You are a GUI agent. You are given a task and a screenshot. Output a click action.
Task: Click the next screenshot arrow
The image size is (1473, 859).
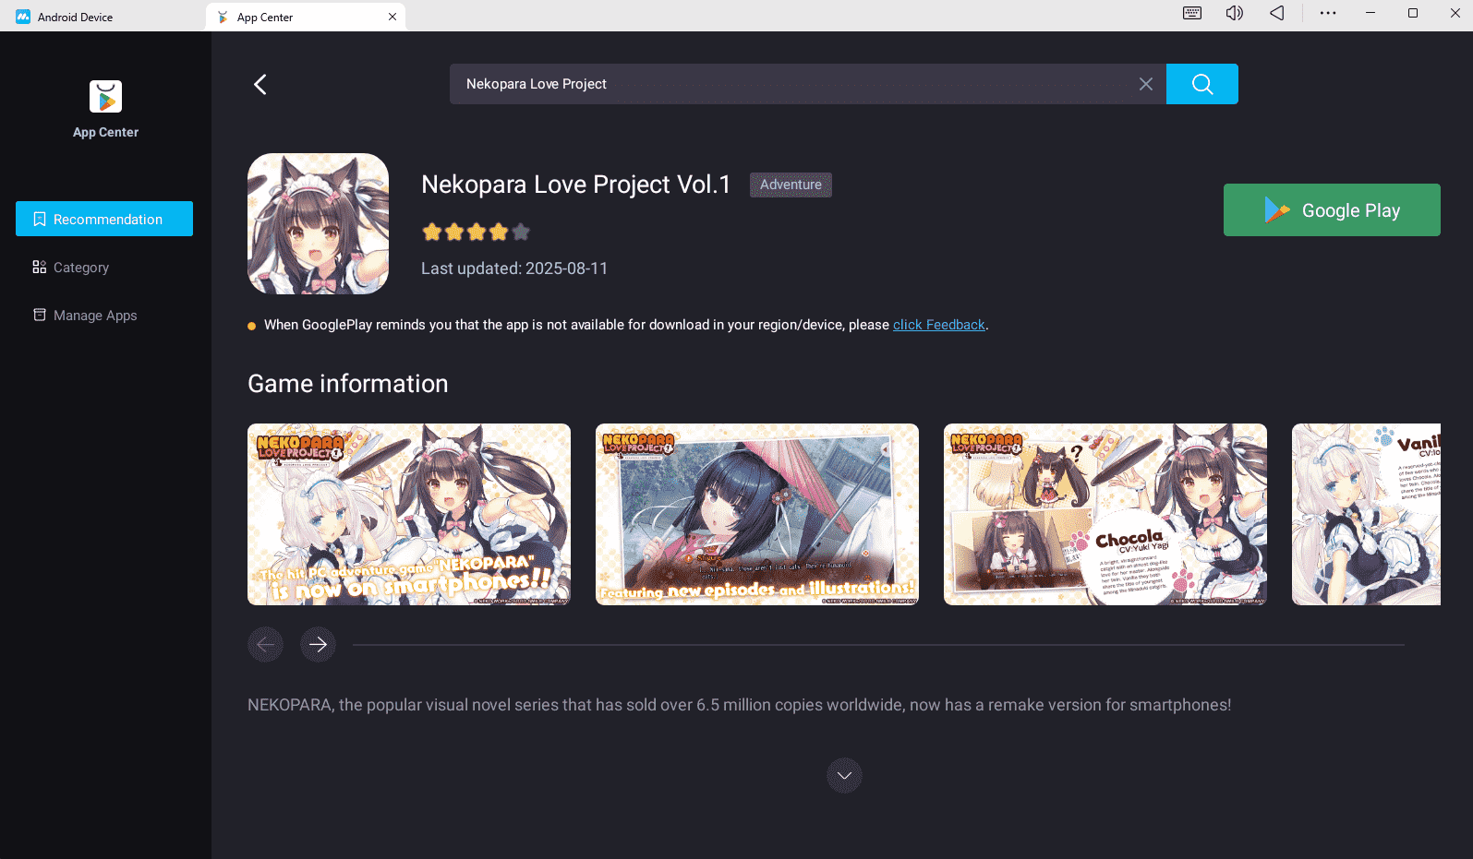coord(318,644)
